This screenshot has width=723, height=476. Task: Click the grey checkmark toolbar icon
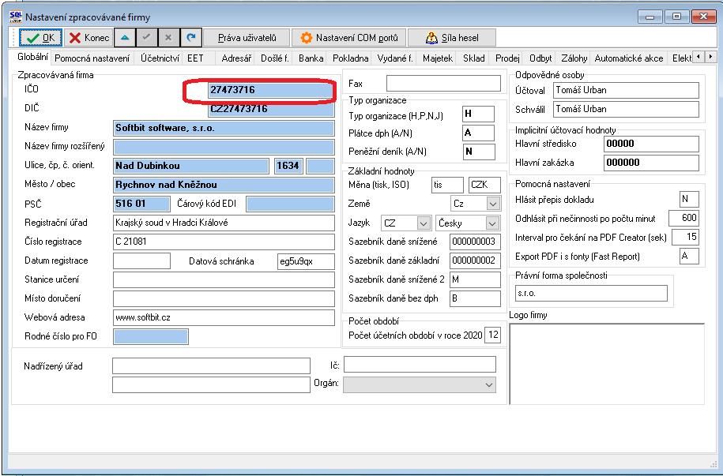pos(147,38)
